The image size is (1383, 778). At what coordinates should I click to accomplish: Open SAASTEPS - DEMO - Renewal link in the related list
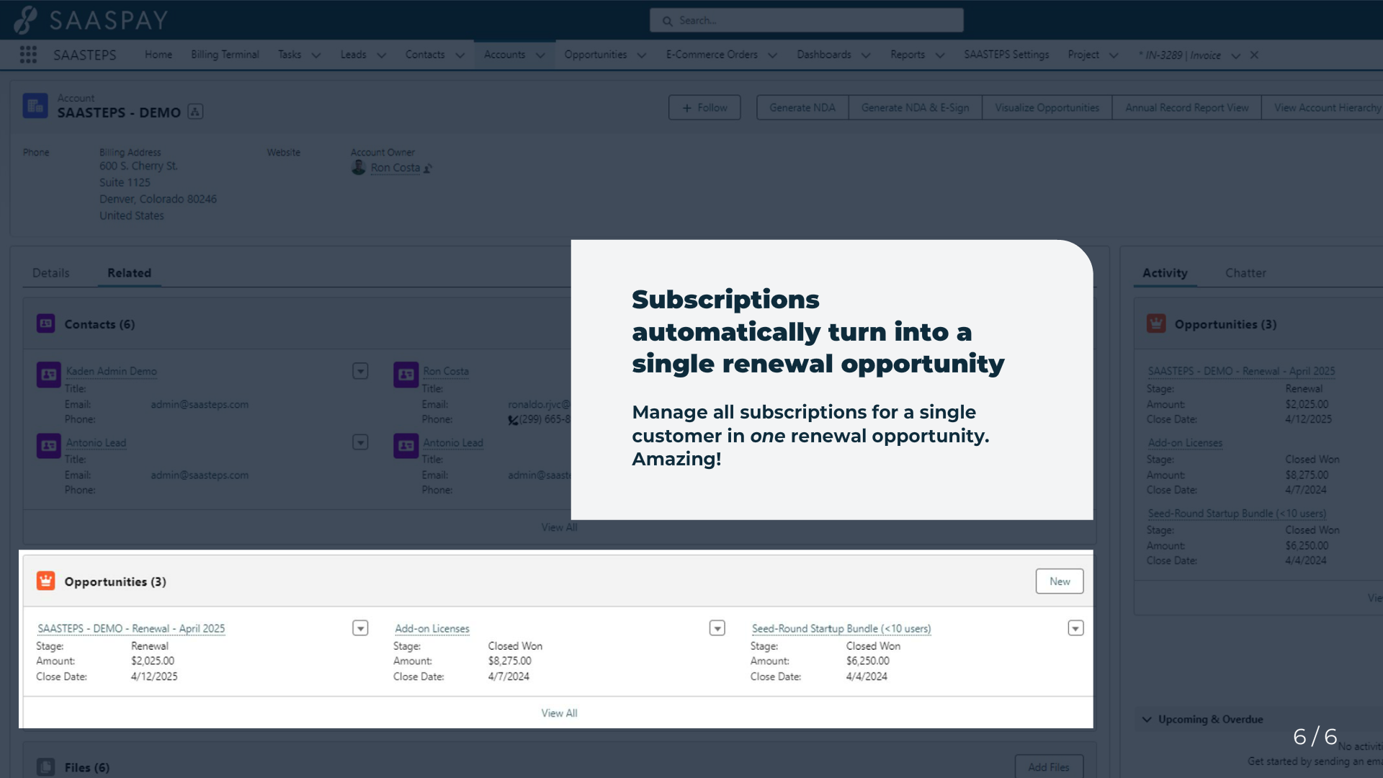tap(131, 628)
